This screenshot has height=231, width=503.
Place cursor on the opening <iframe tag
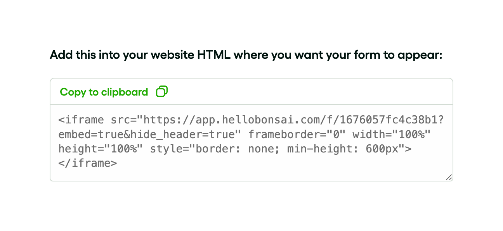(x=81, y=120)
